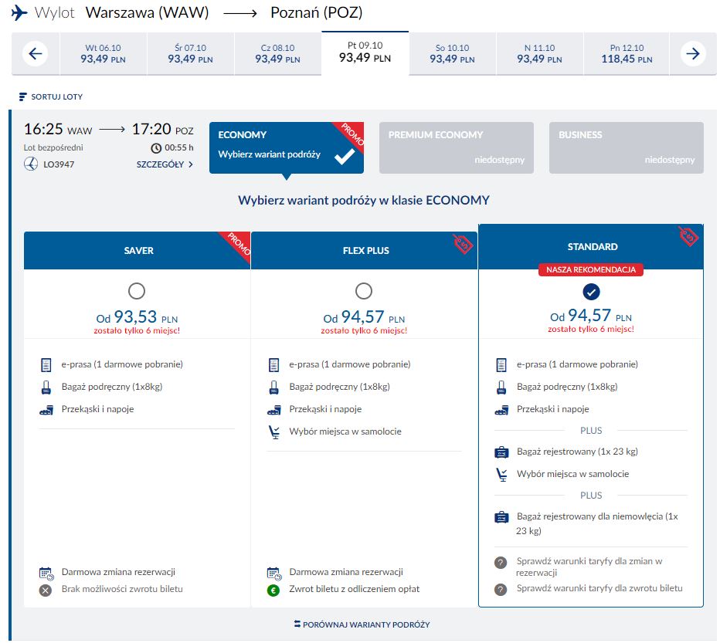
Task: Select the SAVER fare radio button
Action: click(137, 291)
